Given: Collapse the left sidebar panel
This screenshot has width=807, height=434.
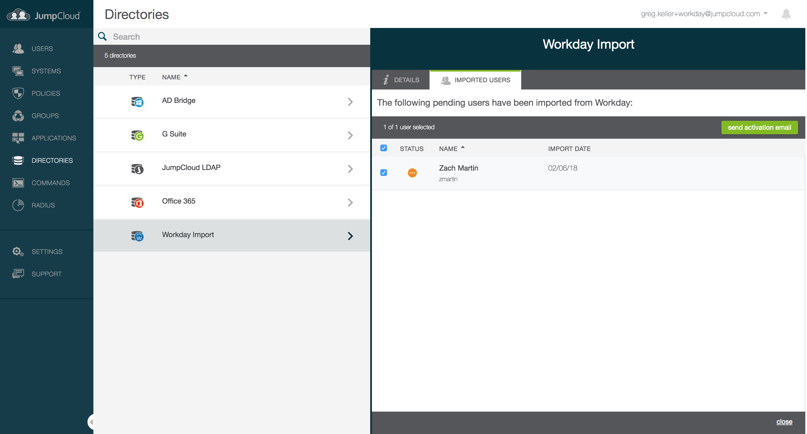Looking at the screenshot, I should click(91, 422).
